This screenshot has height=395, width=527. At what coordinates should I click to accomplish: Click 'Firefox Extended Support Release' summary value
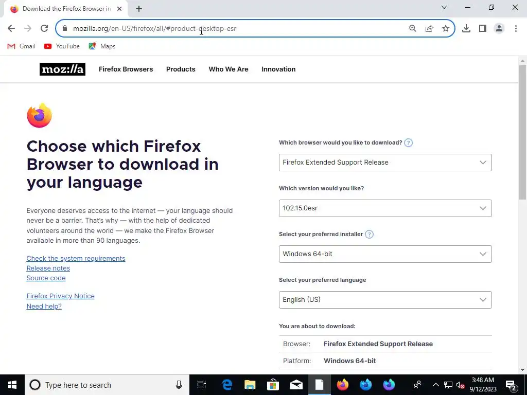coord(378,344)
